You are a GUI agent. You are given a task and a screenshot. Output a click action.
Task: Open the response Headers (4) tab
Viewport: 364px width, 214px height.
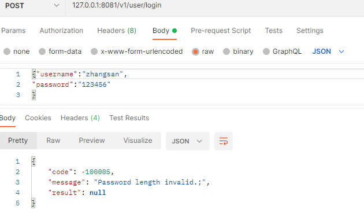pyautogui.click(x=80, y=118)
